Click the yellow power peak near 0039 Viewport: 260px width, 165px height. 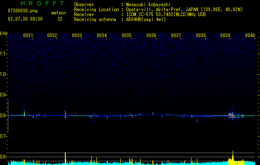[233, 158]
